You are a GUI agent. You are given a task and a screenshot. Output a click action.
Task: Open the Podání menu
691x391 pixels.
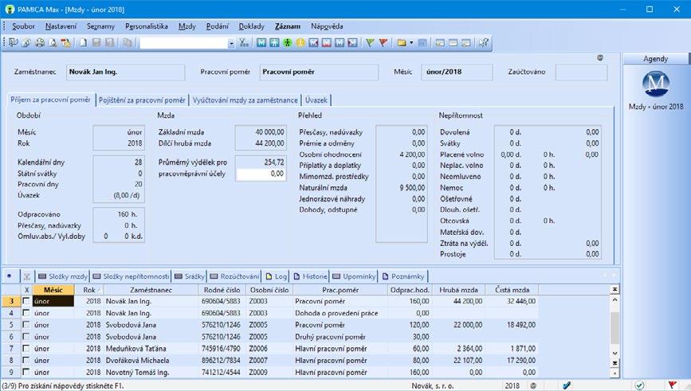click(x=218, y=26)
